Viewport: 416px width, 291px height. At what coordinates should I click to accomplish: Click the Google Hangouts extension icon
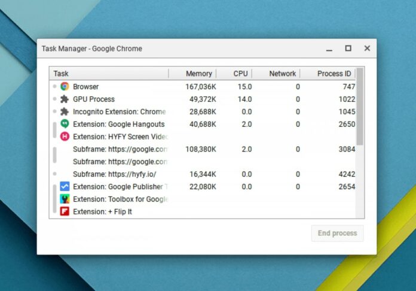65,124
